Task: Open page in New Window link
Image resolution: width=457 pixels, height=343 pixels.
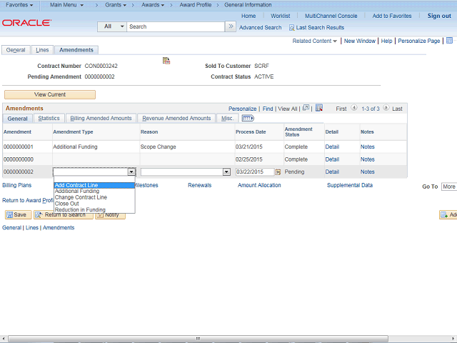Action: (x=360, y=41)
